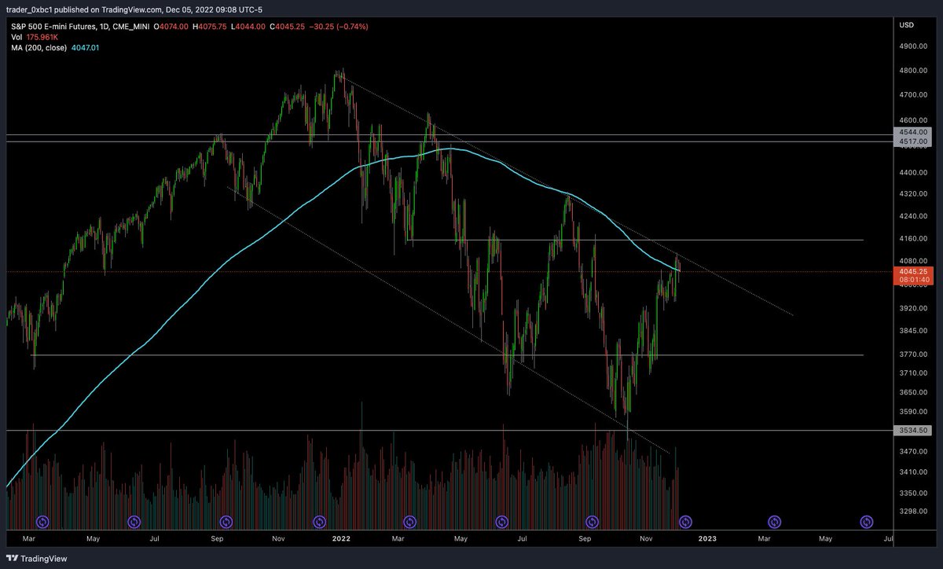Click the 2022 label on the time axis

[341, 539]
